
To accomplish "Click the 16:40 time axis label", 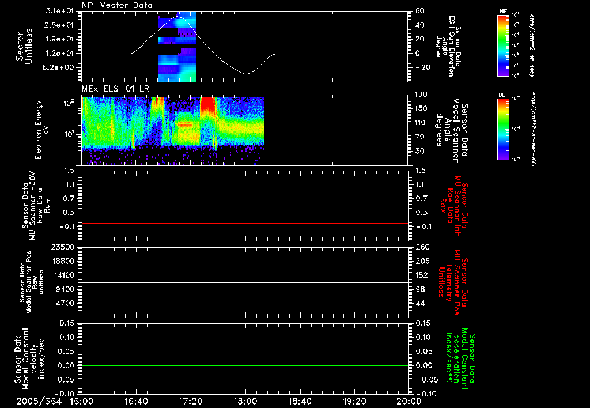I will click(136, 401).
